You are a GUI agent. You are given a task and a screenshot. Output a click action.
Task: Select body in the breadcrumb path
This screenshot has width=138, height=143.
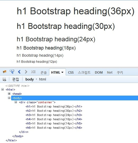[30, 79]
